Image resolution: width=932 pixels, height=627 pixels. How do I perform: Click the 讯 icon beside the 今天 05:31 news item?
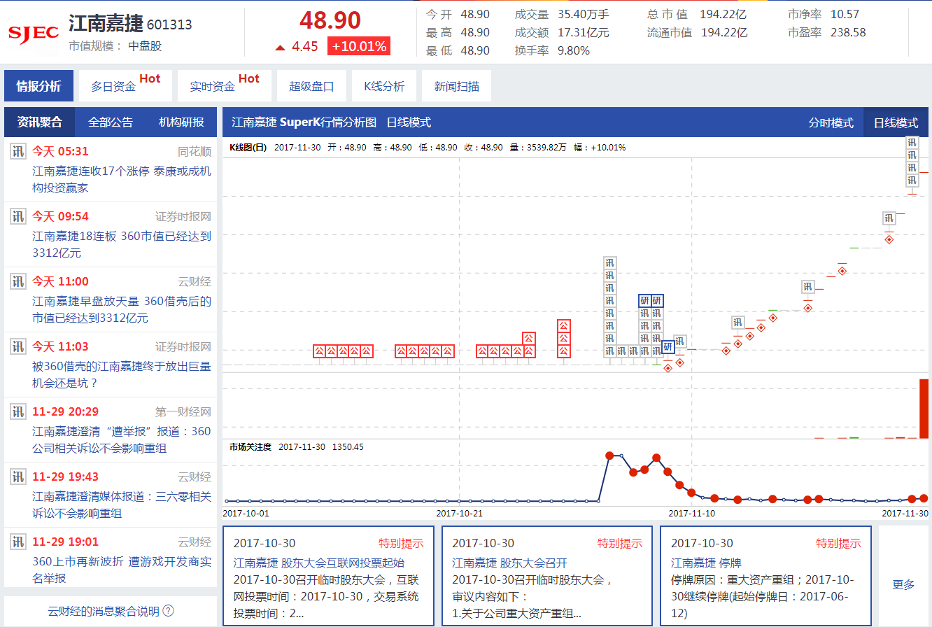(17, 151)
